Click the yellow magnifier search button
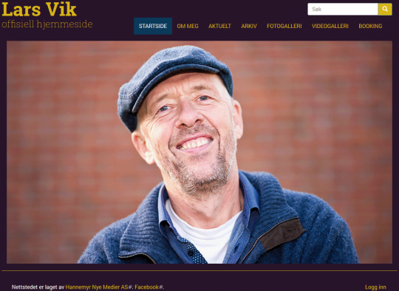 pos(385,9)
